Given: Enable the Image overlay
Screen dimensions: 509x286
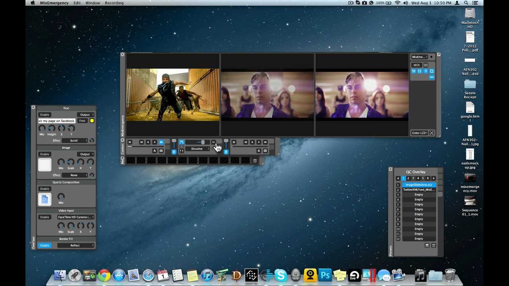Looking at the screenshot, I should click(45, 154).
